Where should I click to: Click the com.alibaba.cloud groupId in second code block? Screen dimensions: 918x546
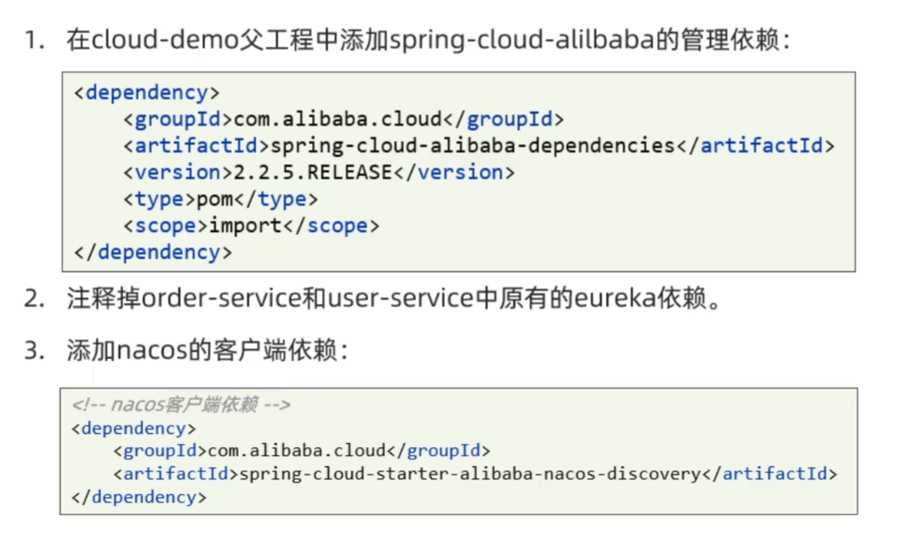(x=297, y=451)
